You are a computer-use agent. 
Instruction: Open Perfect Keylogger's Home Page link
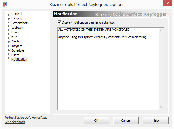click(26, 118)
